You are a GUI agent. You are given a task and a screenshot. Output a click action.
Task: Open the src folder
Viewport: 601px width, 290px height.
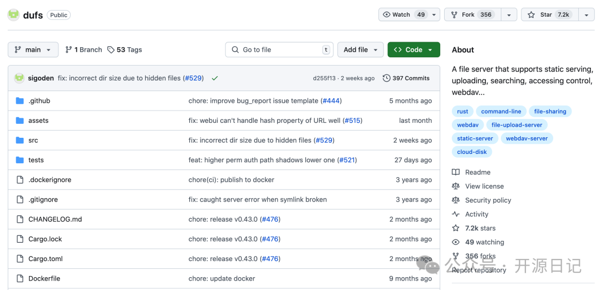[33, 141]
